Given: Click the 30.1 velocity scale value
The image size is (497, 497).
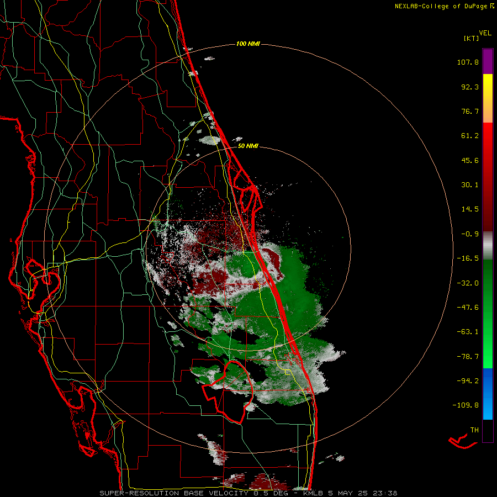Looking at the screenshot, I should (470, 185).
